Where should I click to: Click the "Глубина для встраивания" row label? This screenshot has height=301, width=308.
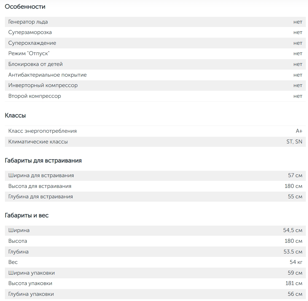[x=41, y=196]
